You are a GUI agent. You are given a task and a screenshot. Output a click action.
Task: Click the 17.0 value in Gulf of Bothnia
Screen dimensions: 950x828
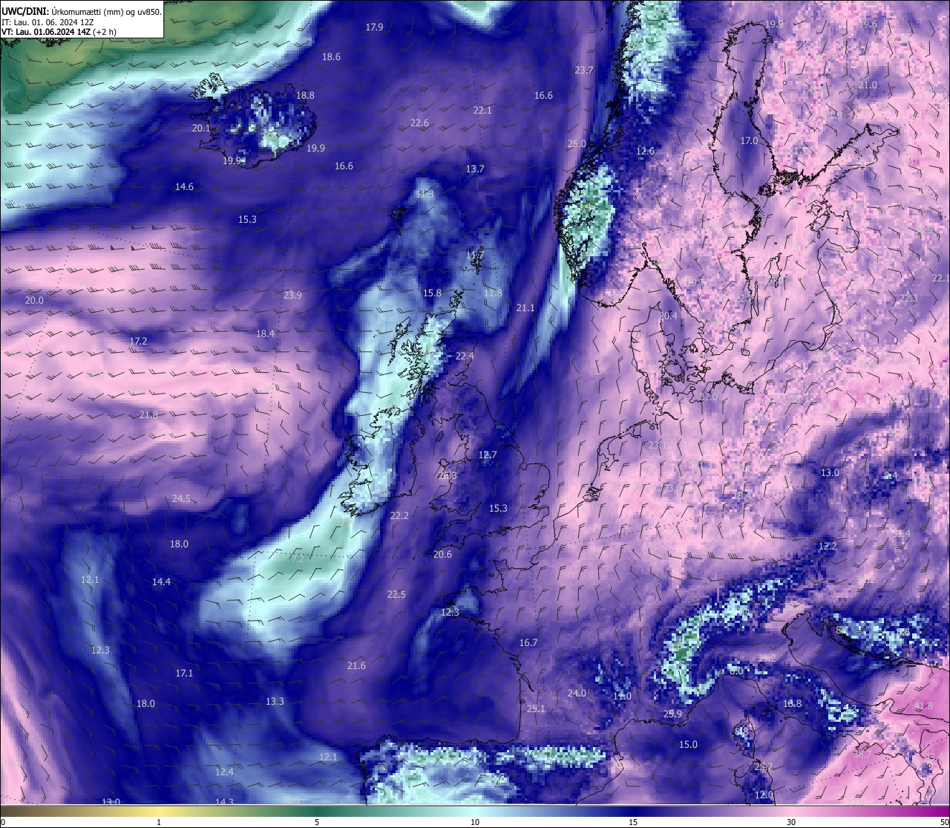749,141
